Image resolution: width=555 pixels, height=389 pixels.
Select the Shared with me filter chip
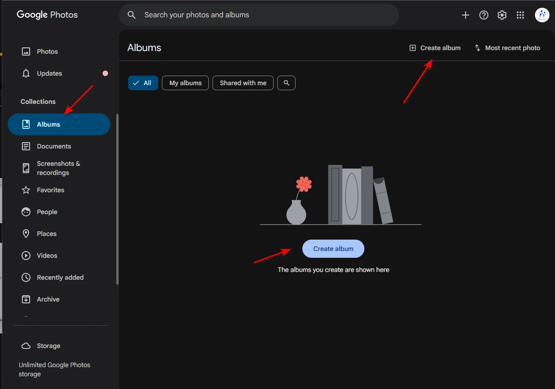(243, 83)
